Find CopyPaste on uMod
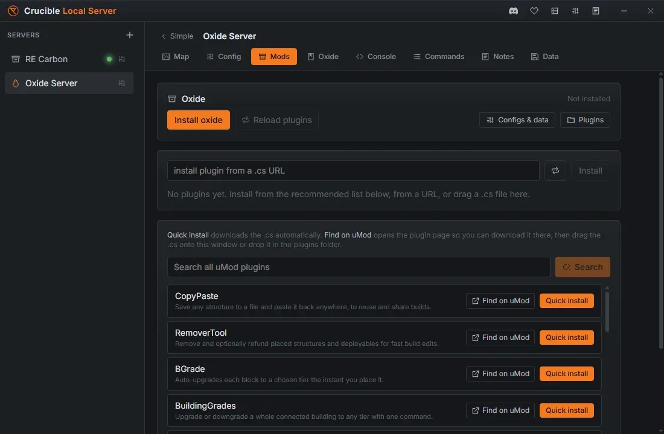 click(500, 301)
